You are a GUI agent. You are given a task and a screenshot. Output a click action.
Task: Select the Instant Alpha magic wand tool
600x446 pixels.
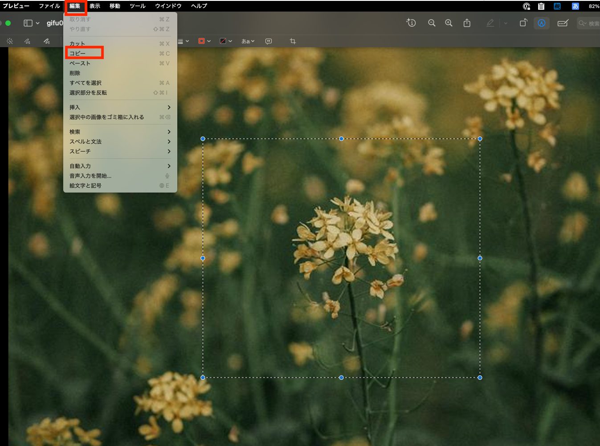[10, 41]
